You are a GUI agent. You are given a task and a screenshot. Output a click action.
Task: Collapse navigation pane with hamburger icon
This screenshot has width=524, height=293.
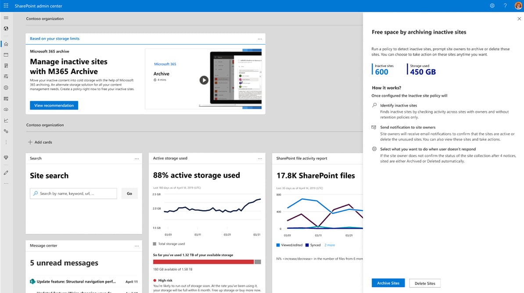pyautogui.click(x=6, y=18)
